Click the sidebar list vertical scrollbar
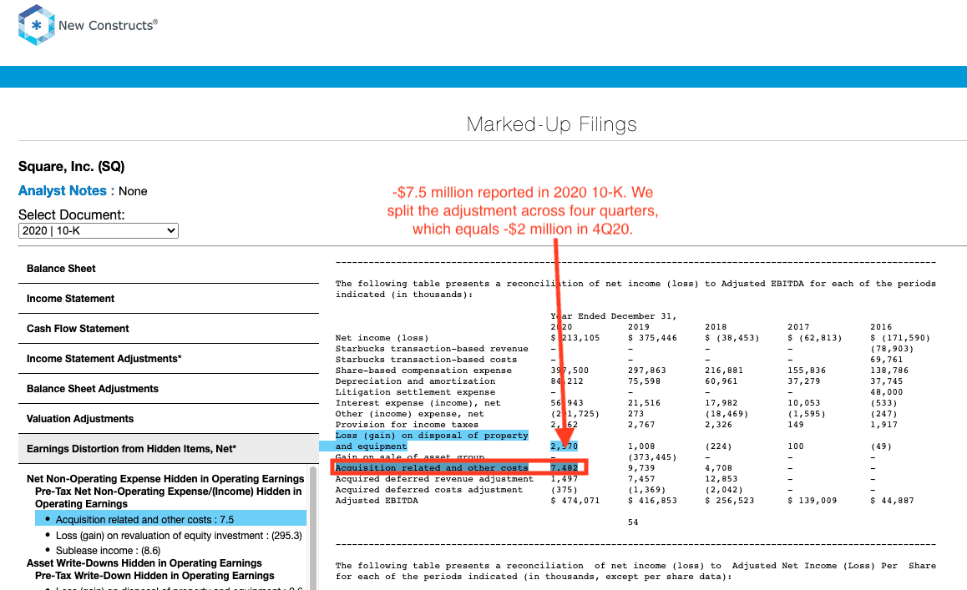Viewport: 967px width, 590px height. coord(312,527)
